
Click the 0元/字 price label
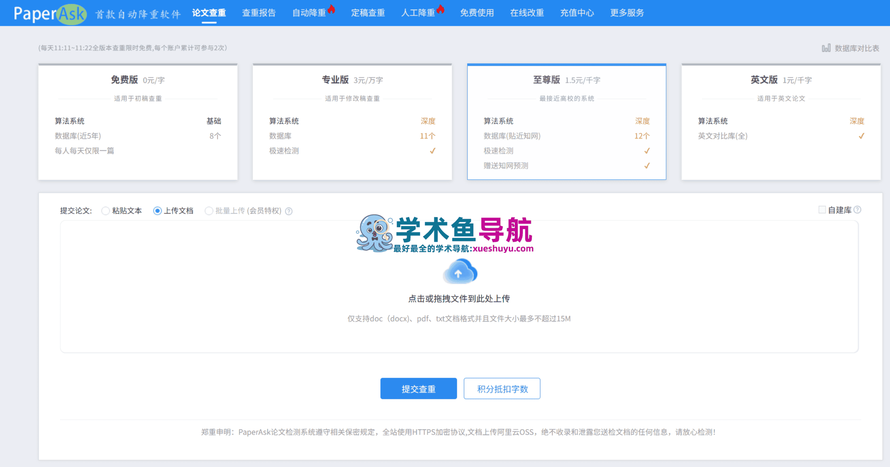[x=154, y=80]
